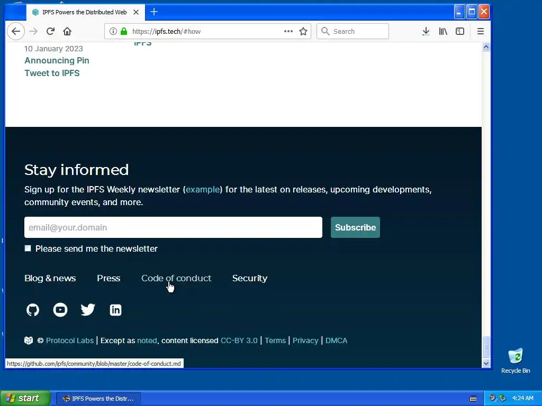Open the Recycle Bin desktop icon

[516, 361]
